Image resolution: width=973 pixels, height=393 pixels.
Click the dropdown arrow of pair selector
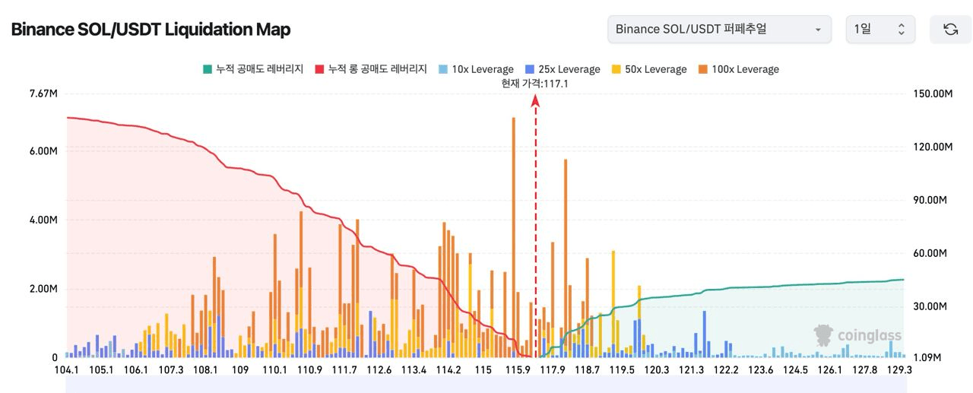tap(818, 30)
